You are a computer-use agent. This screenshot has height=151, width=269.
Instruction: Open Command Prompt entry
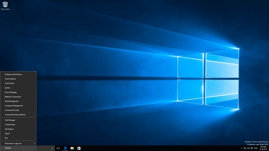tap(18, 110)
